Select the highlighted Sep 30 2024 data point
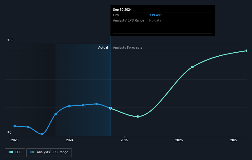This screenshot has height=160, width=252. coord(110,108)
